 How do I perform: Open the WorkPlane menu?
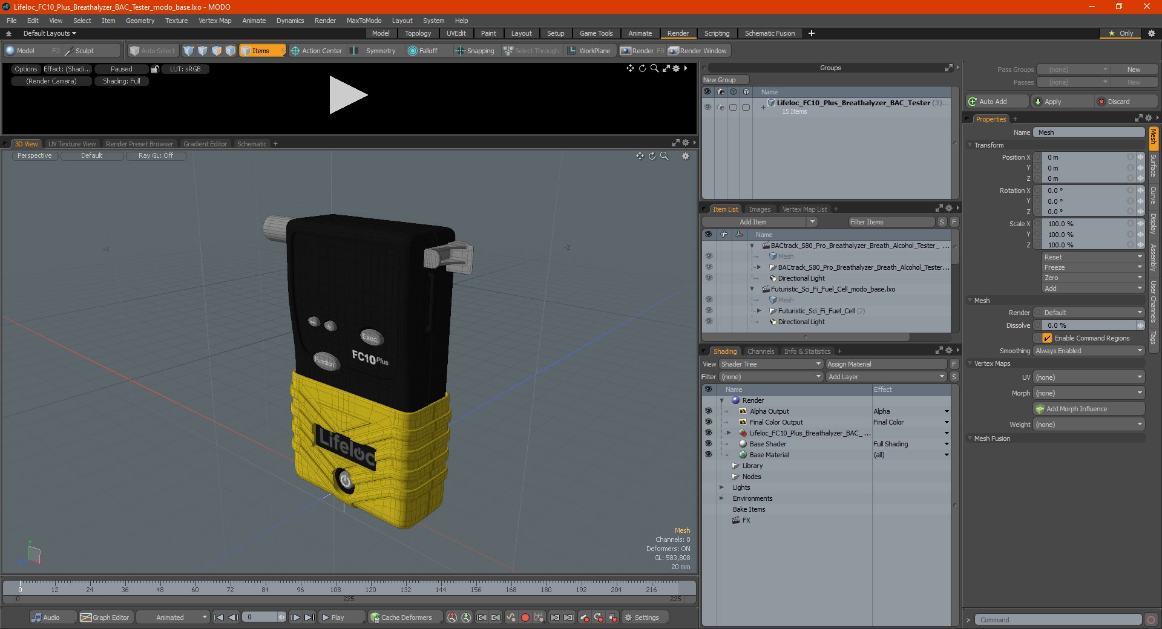point(589,51)
